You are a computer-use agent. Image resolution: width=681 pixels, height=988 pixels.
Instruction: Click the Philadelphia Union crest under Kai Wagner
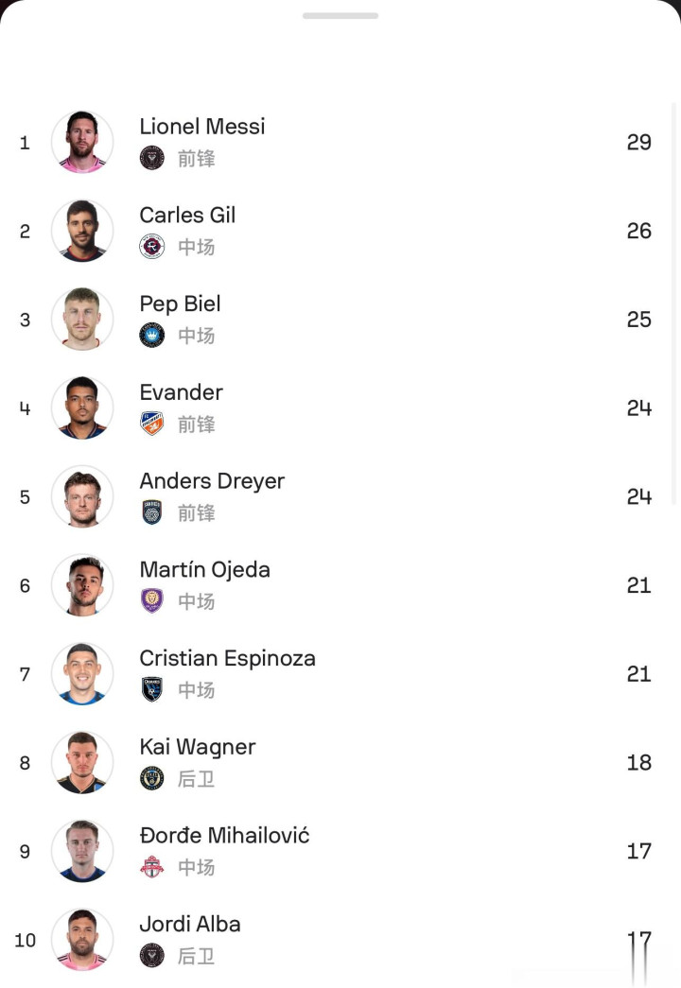151,778
